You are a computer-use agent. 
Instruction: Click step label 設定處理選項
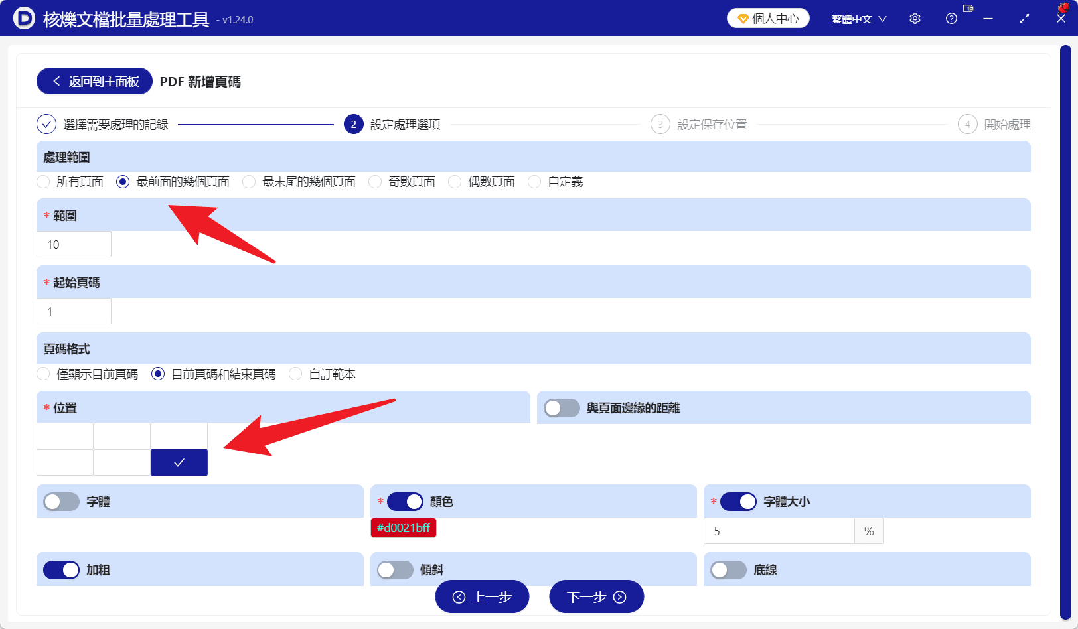coord(406,125)
